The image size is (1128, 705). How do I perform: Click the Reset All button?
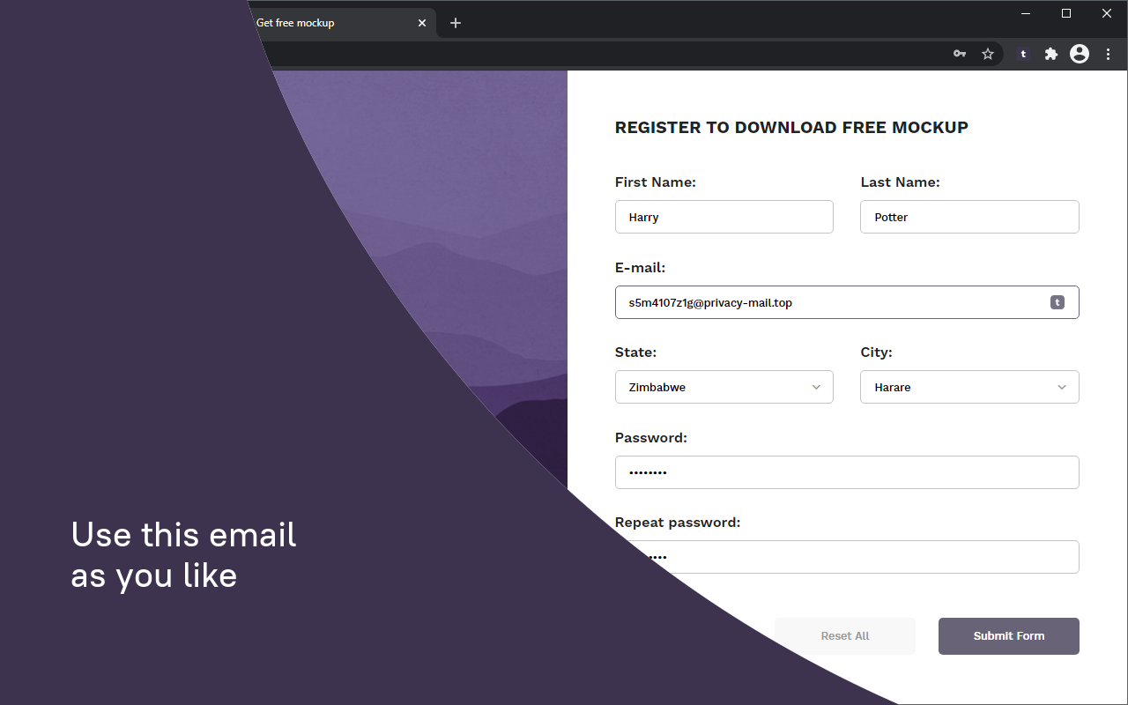click(x=844, y=635)
